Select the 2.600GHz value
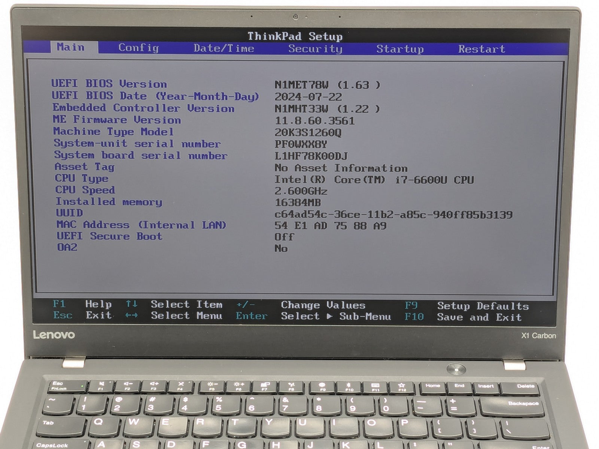Viewport: 599px width, 449px height. pyautogui.click(x=301, y=191)
